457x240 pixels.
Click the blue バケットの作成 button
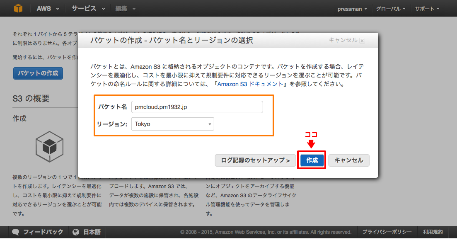point(38,73)
